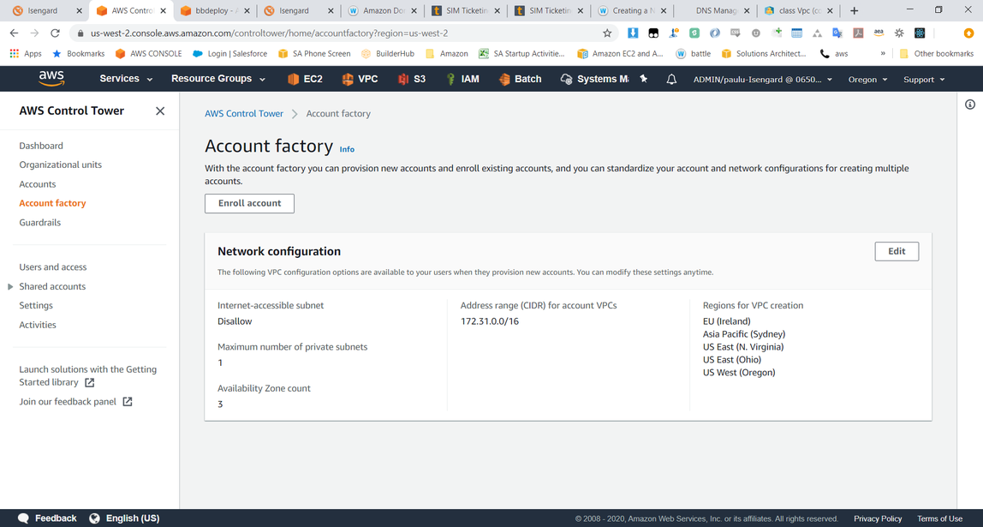Open the VPC service shortcut

tap(360, 79)
